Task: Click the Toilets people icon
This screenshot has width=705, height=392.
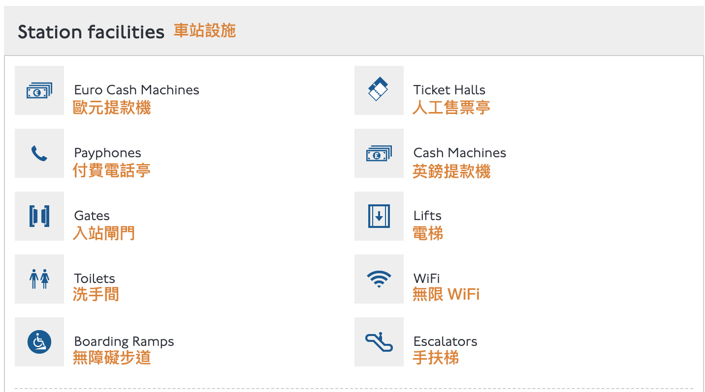Action: pyautogui.click(x=39, y=279)
